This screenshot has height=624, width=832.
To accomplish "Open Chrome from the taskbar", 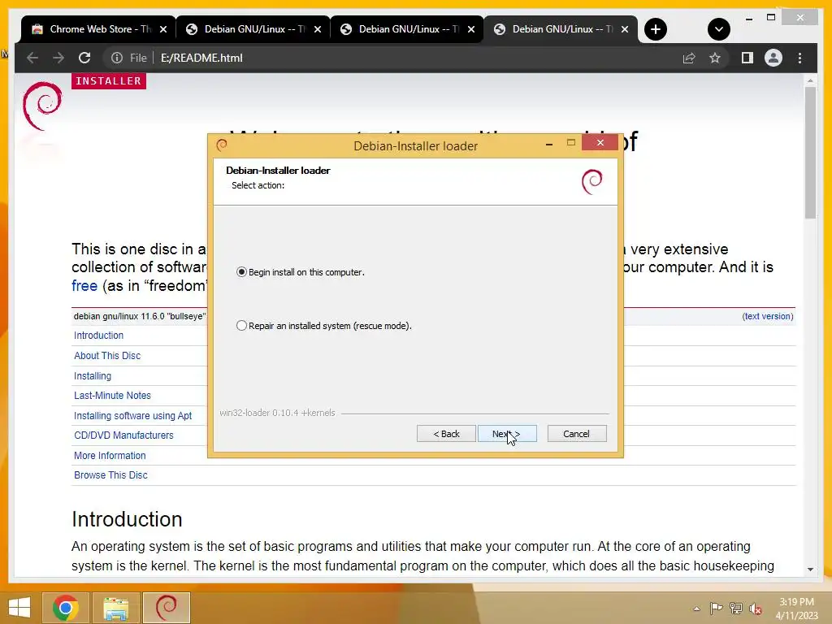I will tap(66, 608).
